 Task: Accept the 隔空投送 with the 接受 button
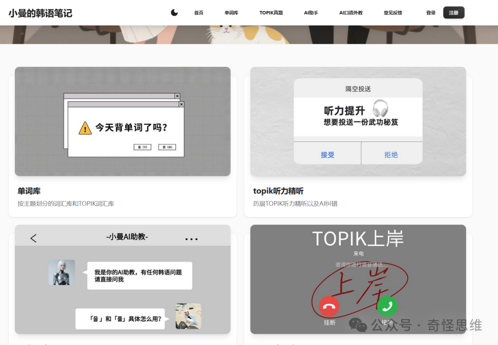point(327,154)
